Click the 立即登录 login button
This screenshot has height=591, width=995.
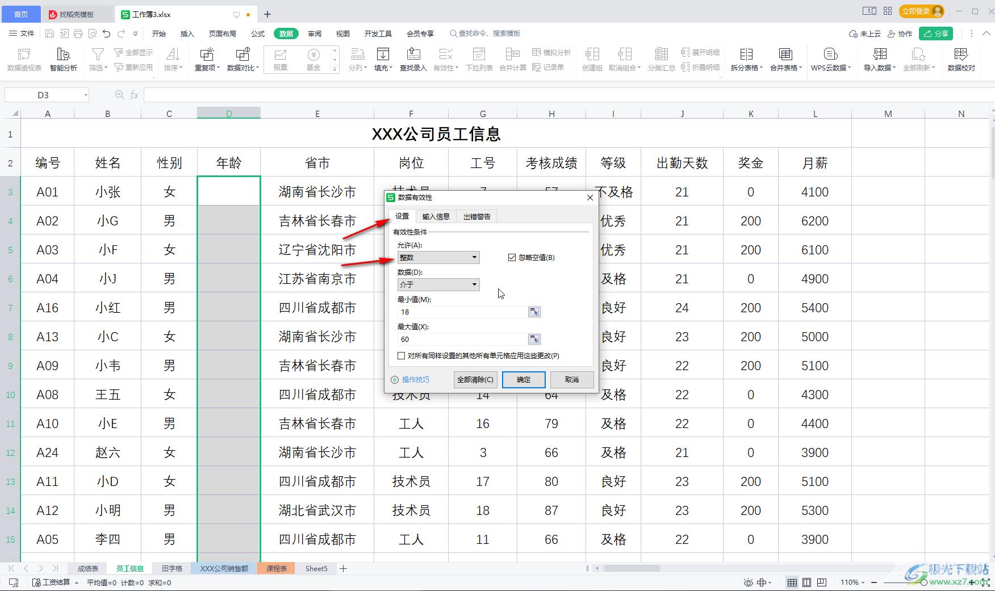tap(921, 11)
